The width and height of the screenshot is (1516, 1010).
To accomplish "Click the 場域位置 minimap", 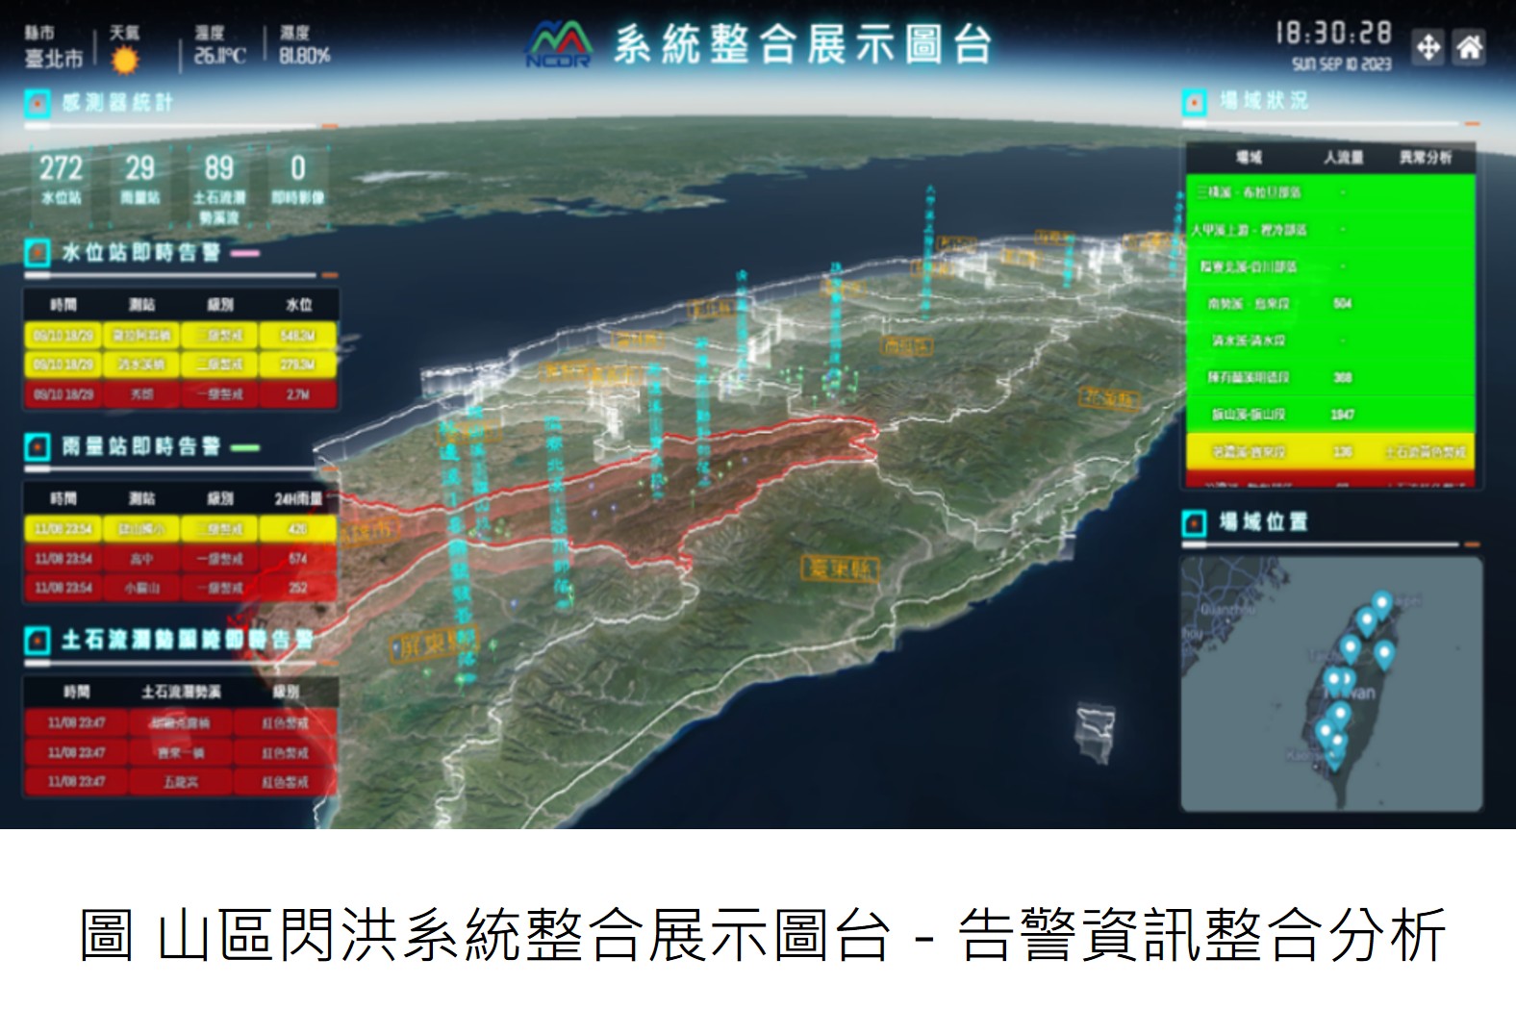I will coord(1331,683).
